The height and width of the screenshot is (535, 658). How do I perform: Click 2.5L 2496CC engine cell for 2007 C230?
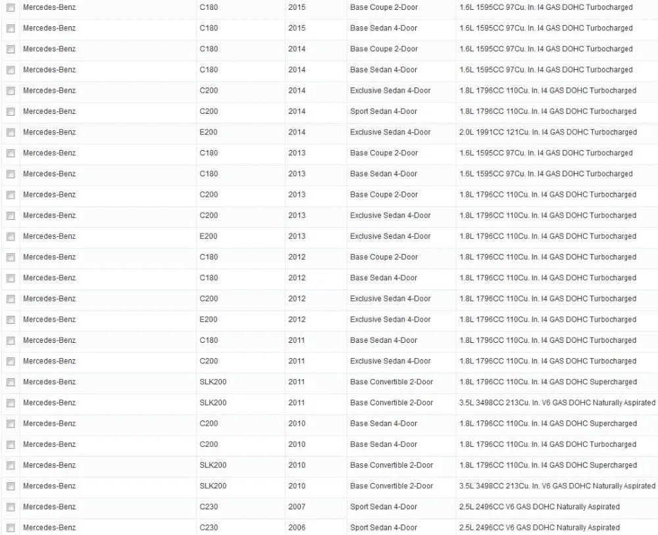click(540, 507)
